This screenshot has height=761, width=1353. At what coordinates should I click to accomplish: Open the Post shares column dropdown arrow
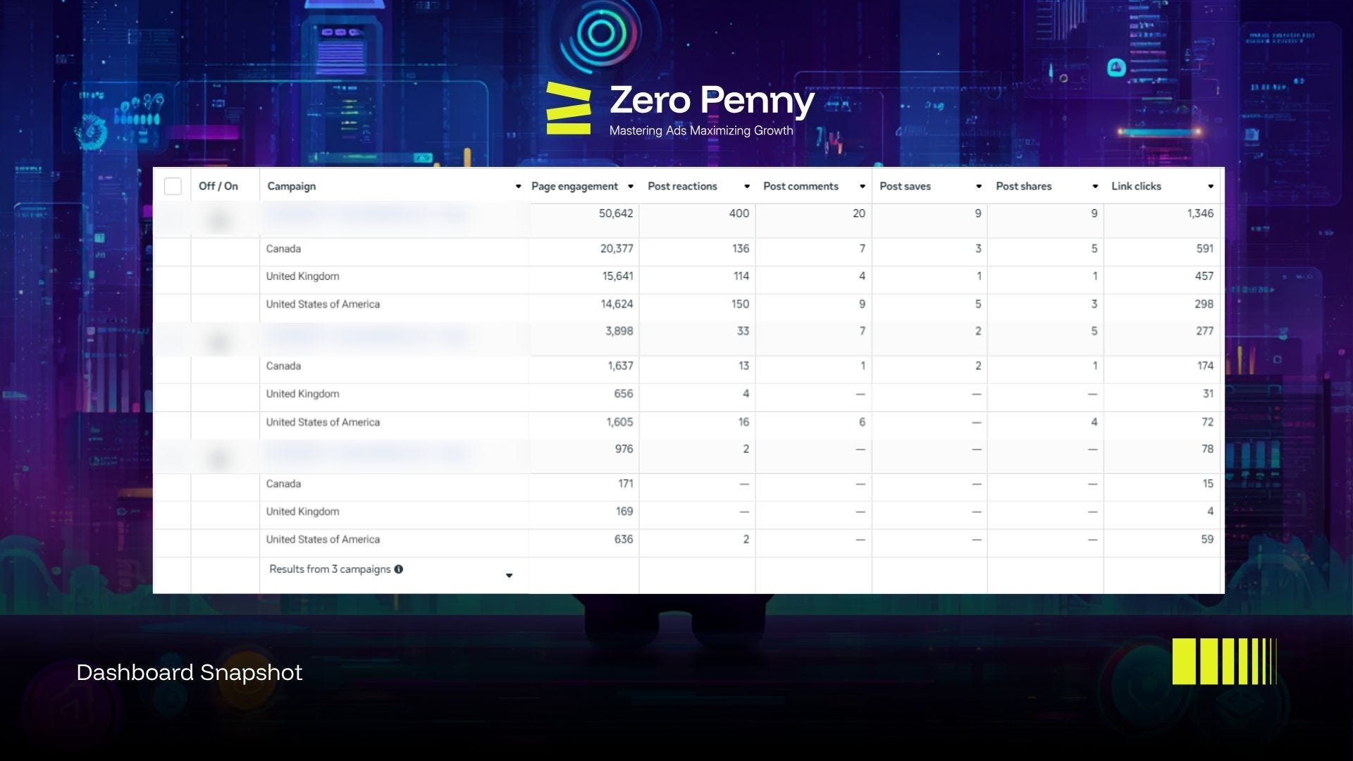click(1095, 187)
